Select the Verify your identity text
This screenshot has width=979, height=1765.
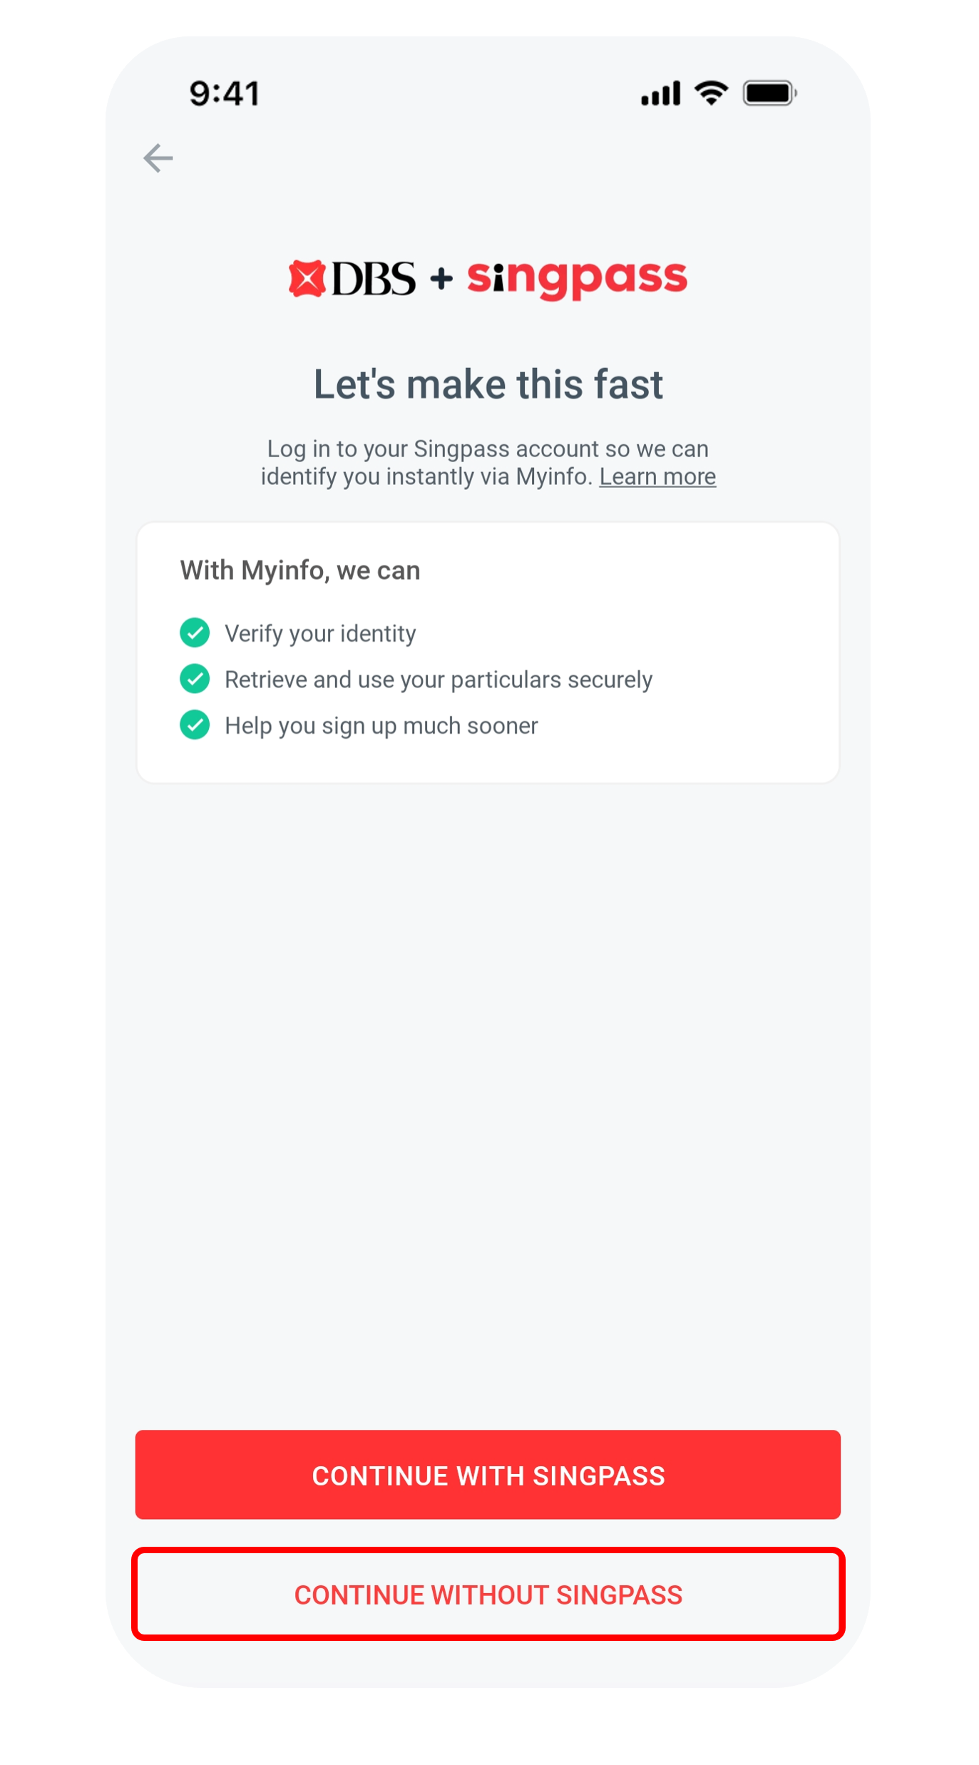click(x=320, y=633)
